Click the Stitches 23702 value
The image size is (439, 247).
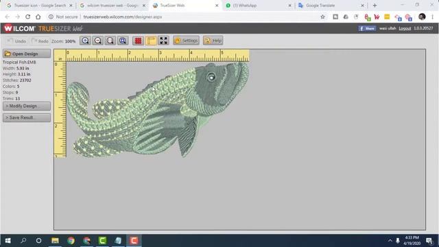tap(25, 80)
